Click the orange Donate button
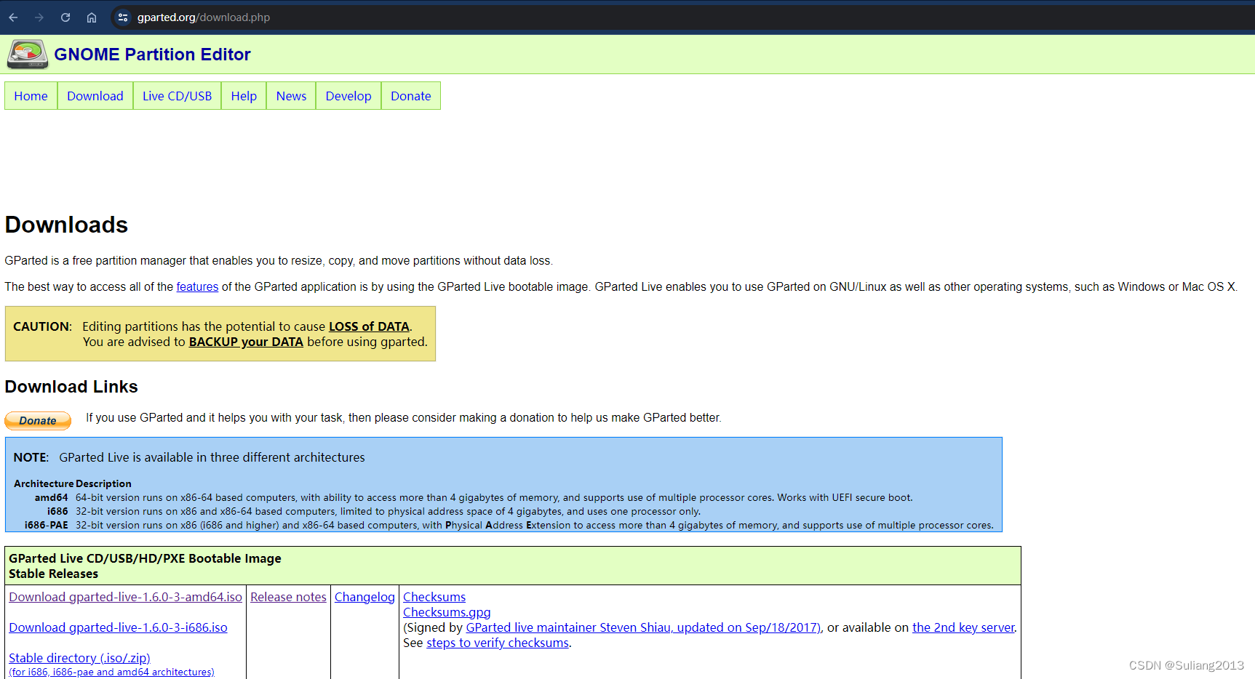 tap(38, 420)
